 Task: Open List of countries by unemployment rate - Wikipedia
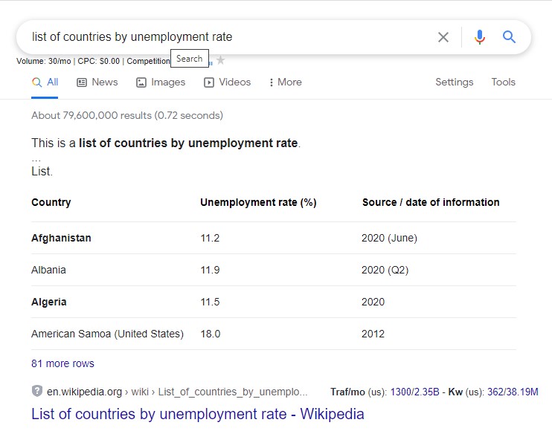(x=197, y=414)
